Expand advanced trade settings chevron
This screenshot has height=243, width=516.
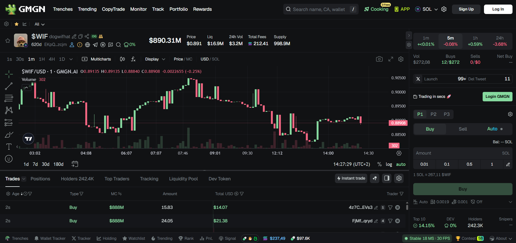point(510,202)
